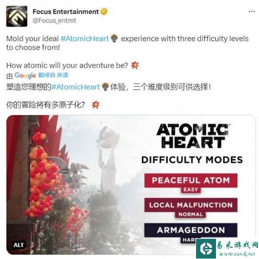Click the explosion emoji after 'adventure be?'
Viewport: 259px width, 259px height.
click(135, 65)
